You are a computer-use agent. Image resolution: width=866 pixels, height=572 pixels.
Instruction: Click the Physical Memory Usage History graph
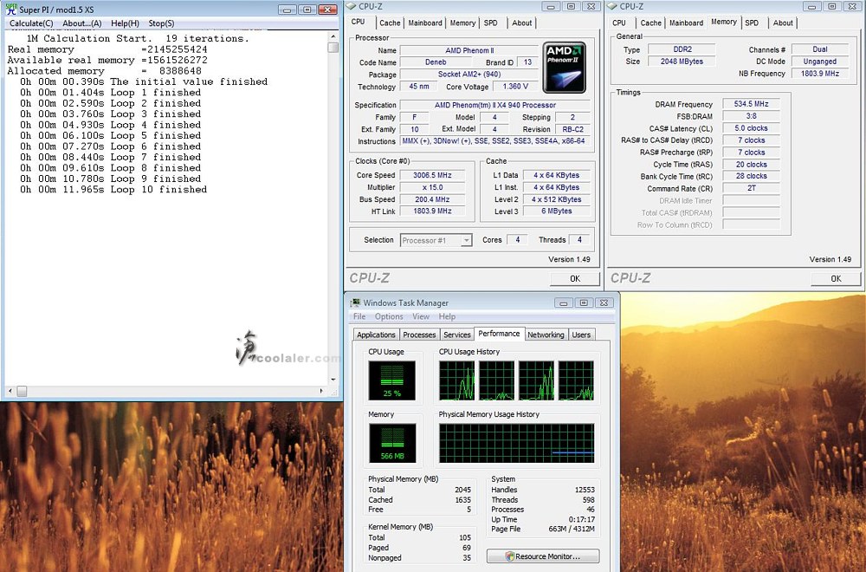[516, 443]
